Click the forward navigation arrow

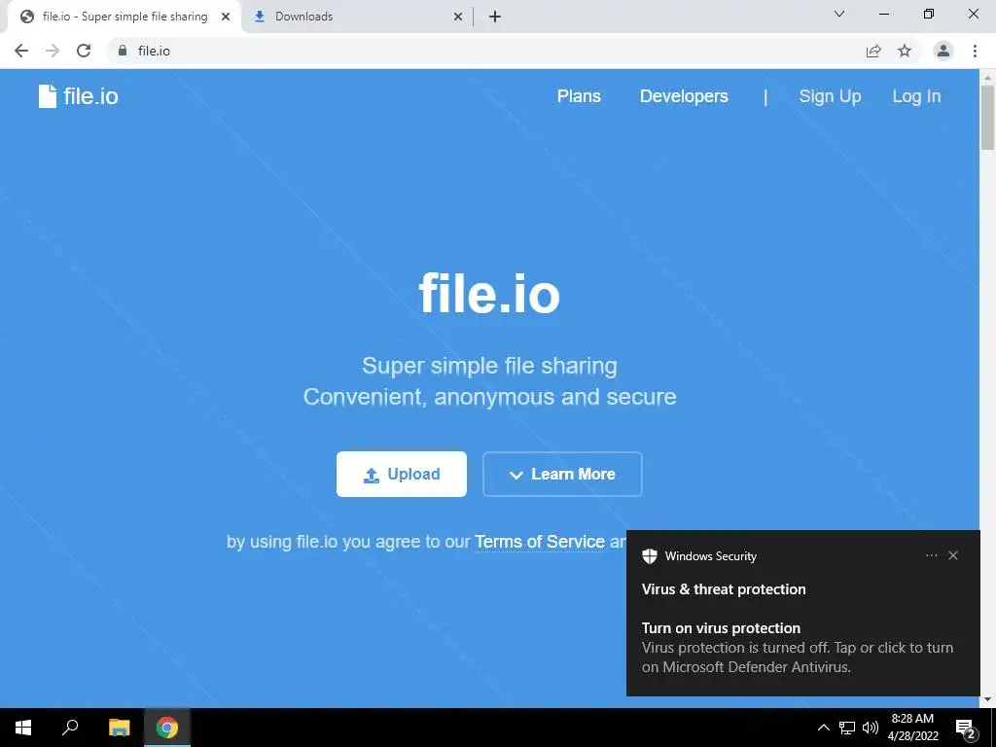53,51
